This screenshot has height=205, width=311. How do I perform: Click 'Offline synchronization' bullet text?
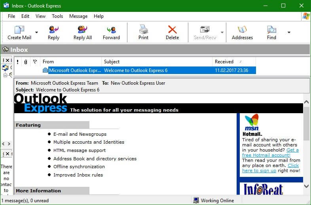tap(79, 167)
